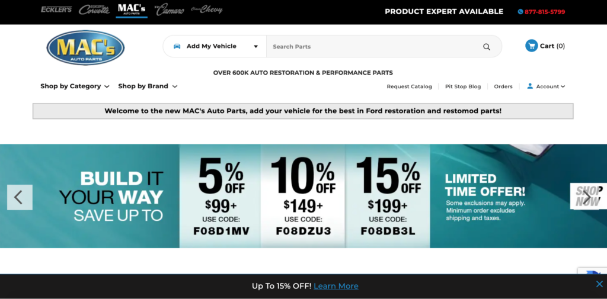Dismiss the 15% OFF promo bar
The image size is (607, 299).
pyautogui.click(x=599, y=284)
